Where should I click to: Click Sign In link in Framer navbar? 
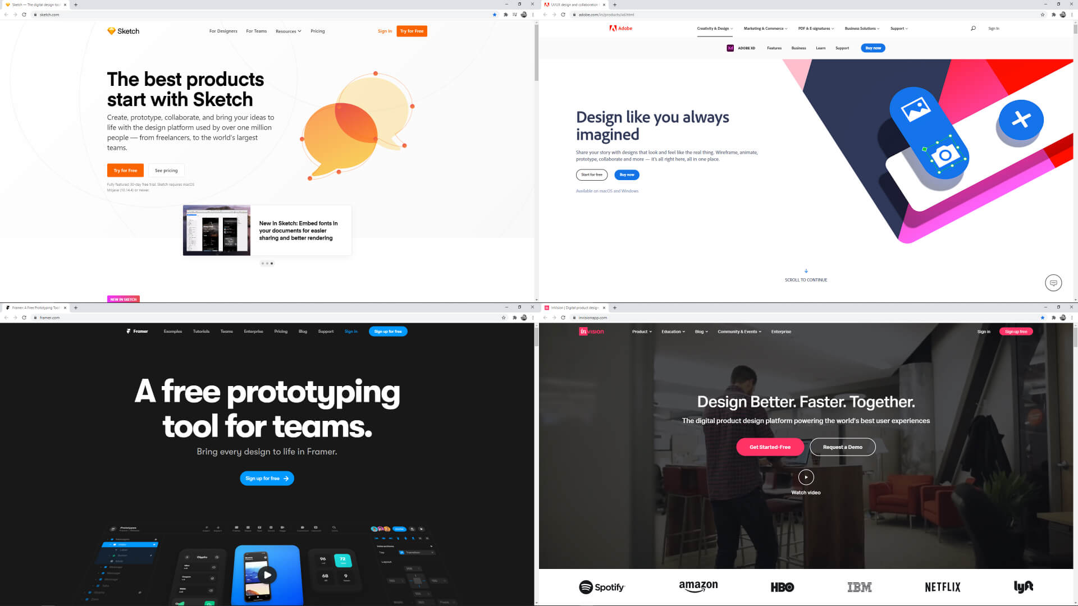(351, 332)
